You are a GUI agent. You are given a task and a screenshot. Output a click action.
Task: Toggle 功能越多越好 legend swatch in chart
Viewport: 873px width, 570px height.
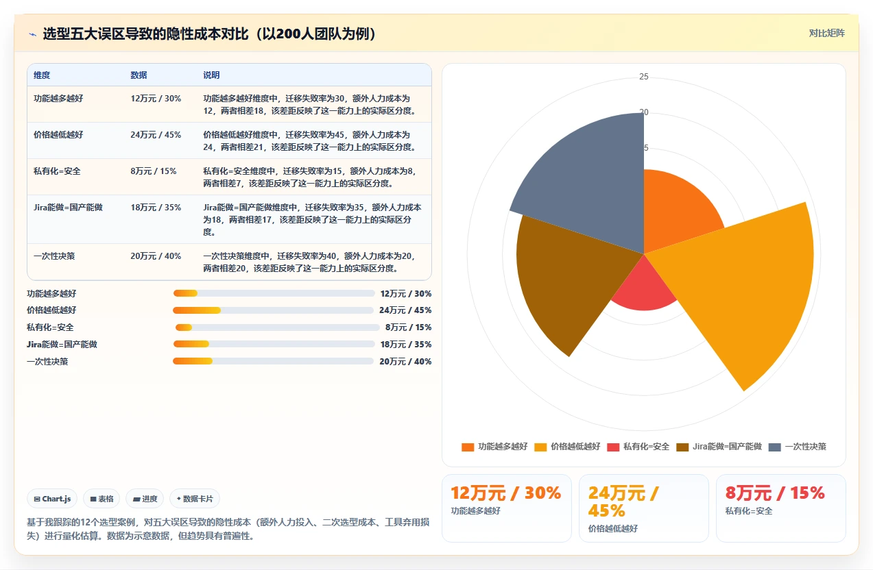468,447
